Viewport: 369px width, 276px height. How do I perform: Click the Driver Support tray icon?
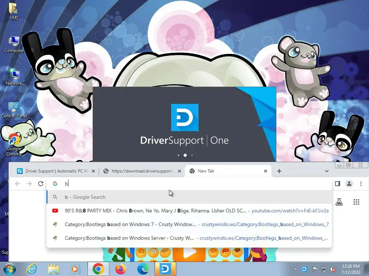tap(304, 269)
